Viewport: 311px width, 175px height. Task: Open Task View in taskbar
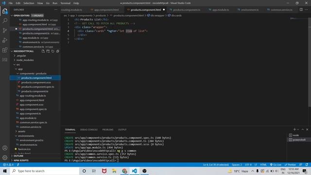(x=94, y=171)
